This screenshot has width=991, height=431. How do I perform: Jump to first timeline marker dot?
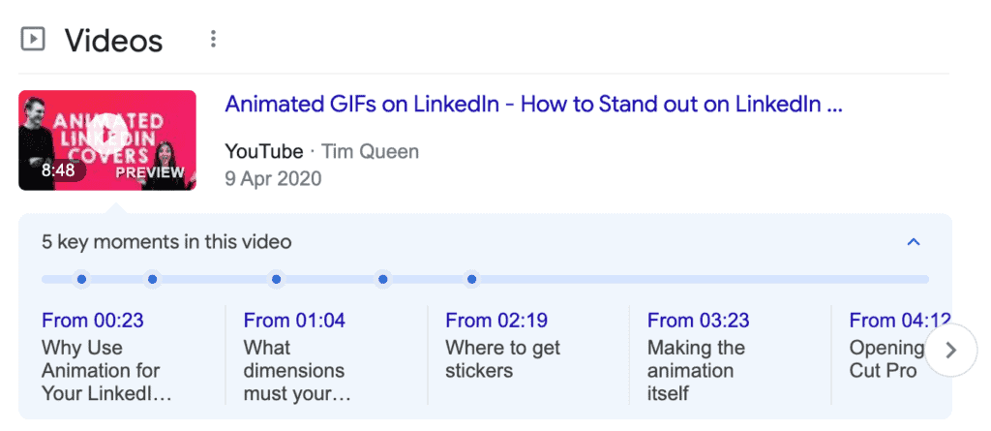(x=81, y=280)
